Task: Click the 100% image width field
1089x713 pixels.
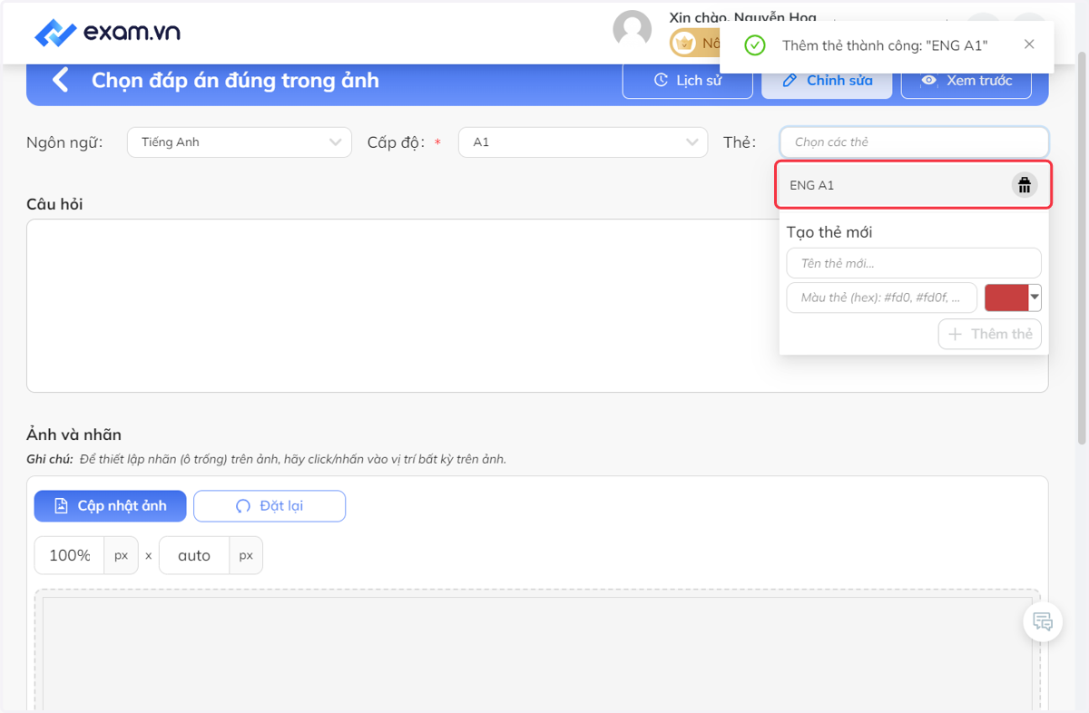Action: pyautogui.click(x=70, y=555)
